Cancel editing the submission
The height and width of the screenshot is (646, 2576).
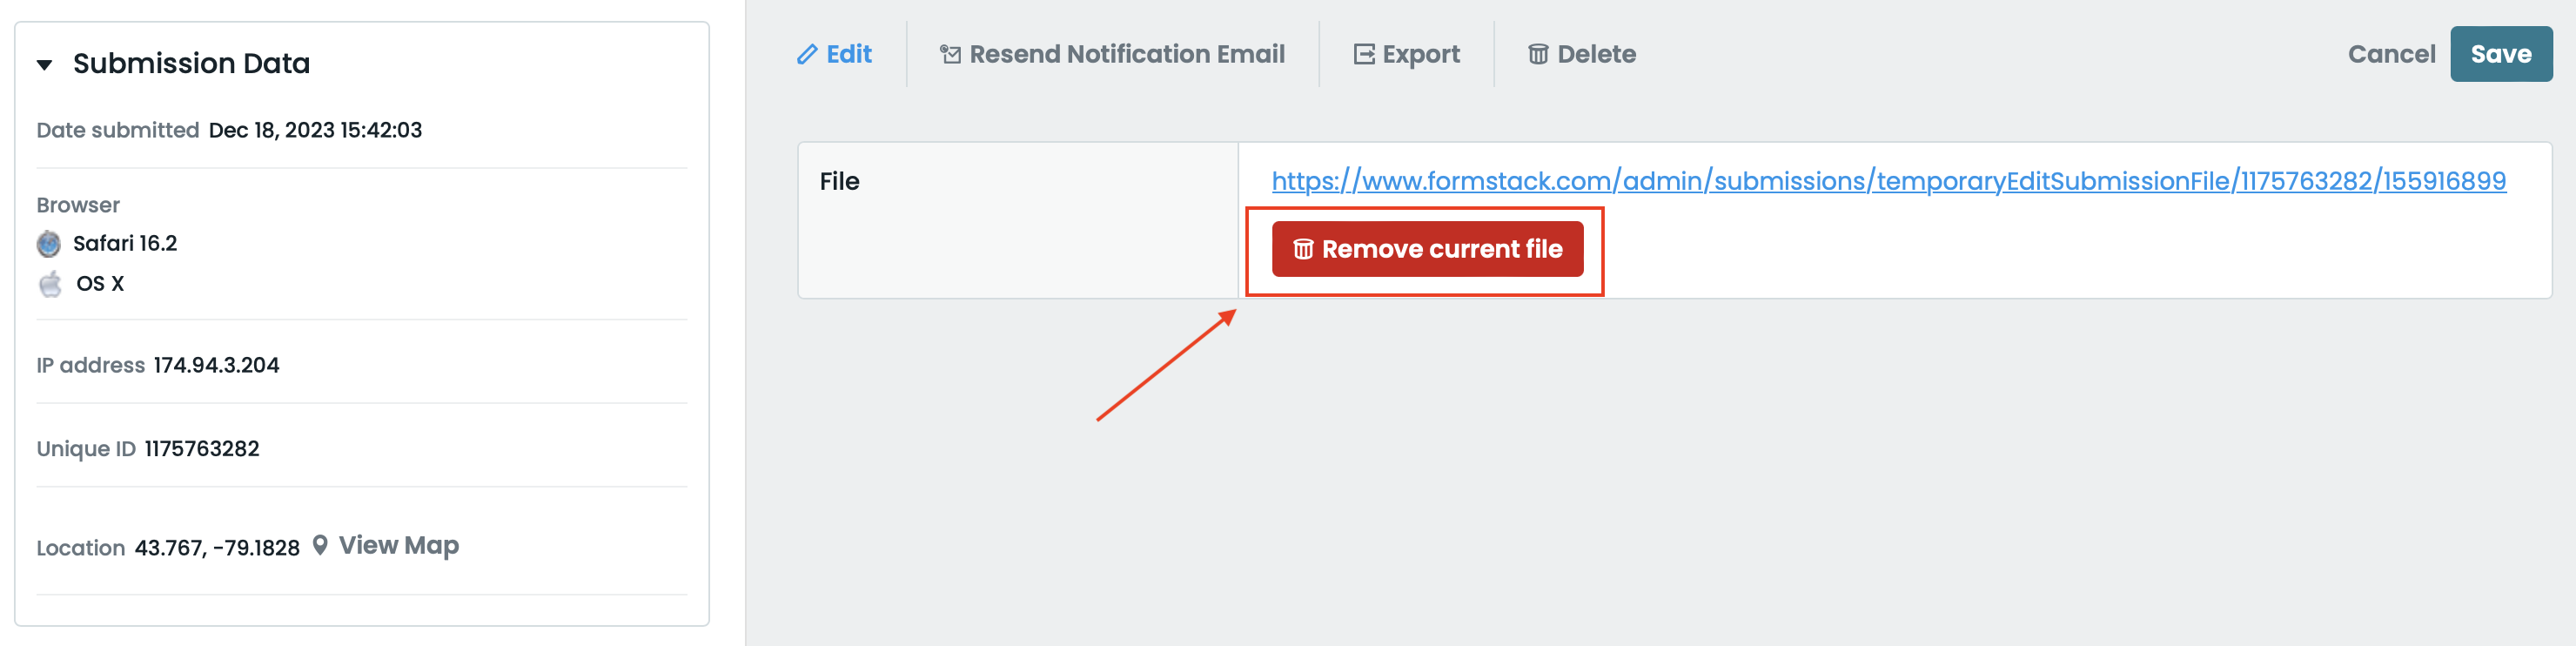[2390, 54]
